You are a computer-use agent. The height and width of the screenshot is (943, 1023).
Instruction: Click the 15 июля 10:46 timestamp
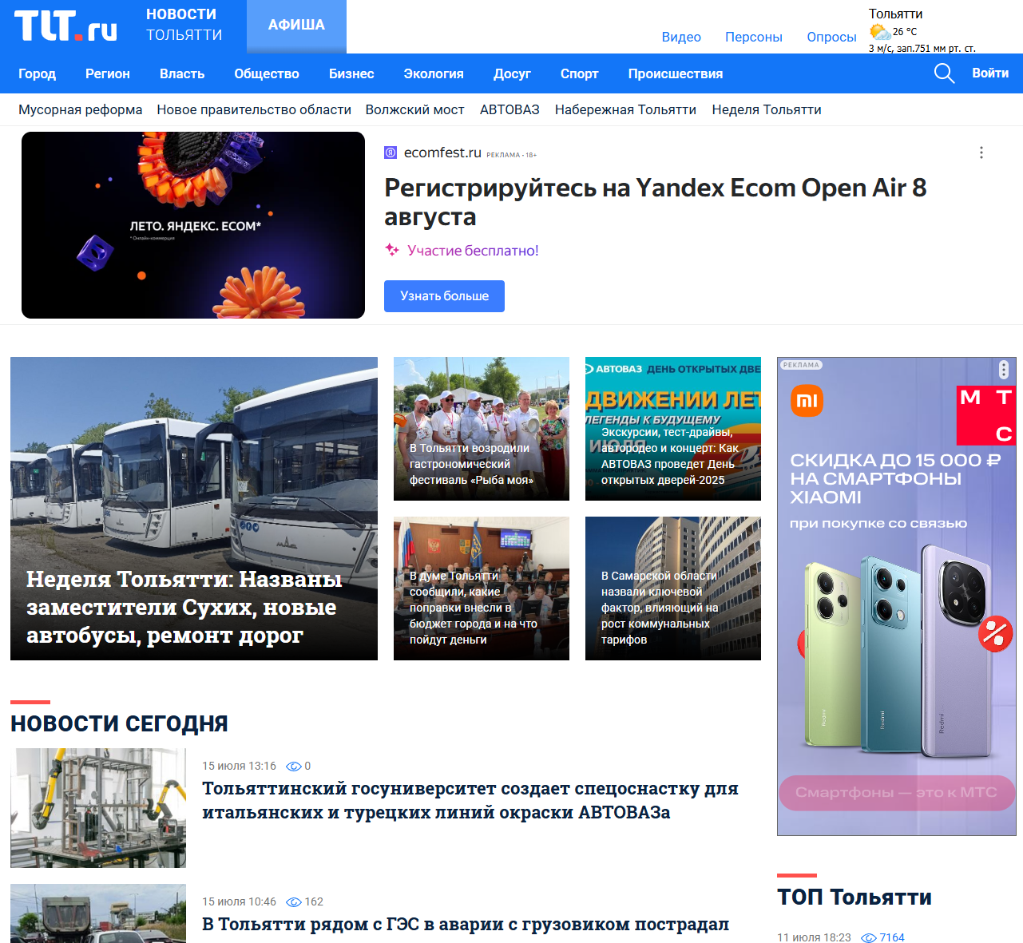[x=239, y=902]
